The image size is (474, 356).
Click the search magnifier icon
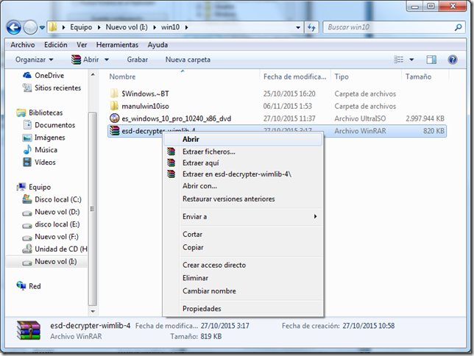[x=458, y=27]
